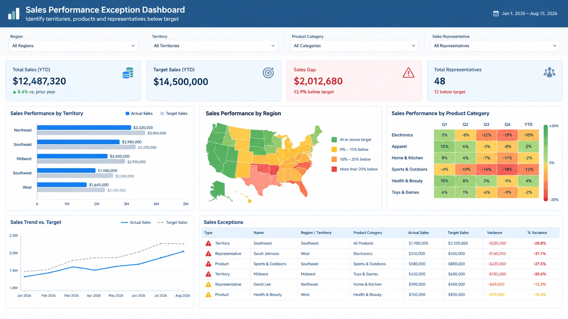Click the coin stack icon on Total Sales card
This screenshot has width=568, height=319.
(128, 73)
